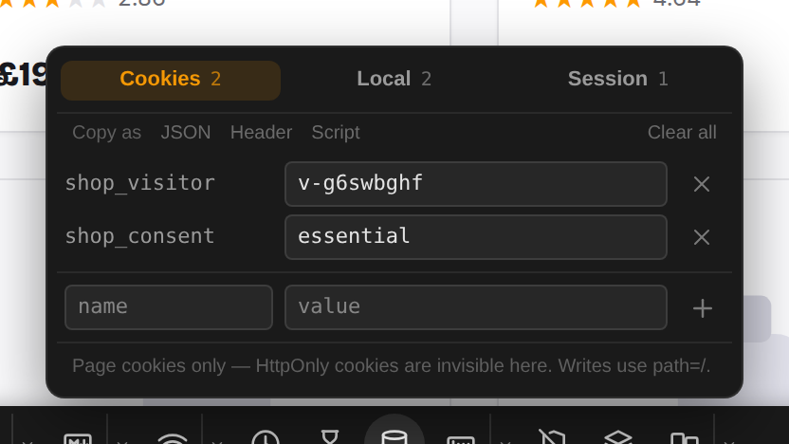Click Clear all cookies

(682, 133)
